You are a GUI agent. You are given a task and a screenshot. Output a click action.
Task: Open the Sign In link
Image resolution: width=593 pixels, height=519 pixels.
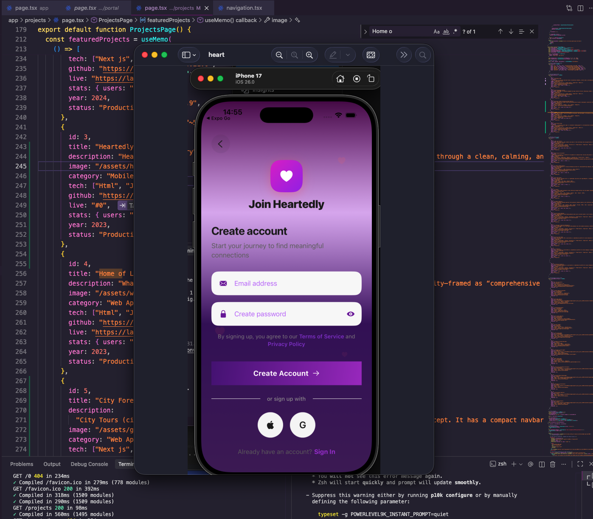[324, 452]
